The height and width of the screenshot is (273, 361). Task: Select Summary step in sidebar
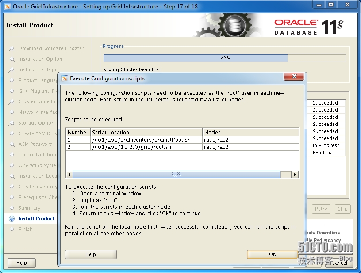point(30,208)
